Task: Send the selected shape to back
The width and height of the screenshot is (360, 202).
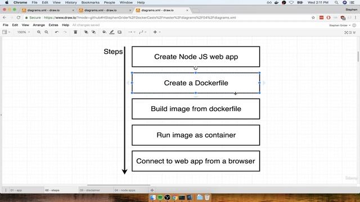Action: (x=93, y=33)
